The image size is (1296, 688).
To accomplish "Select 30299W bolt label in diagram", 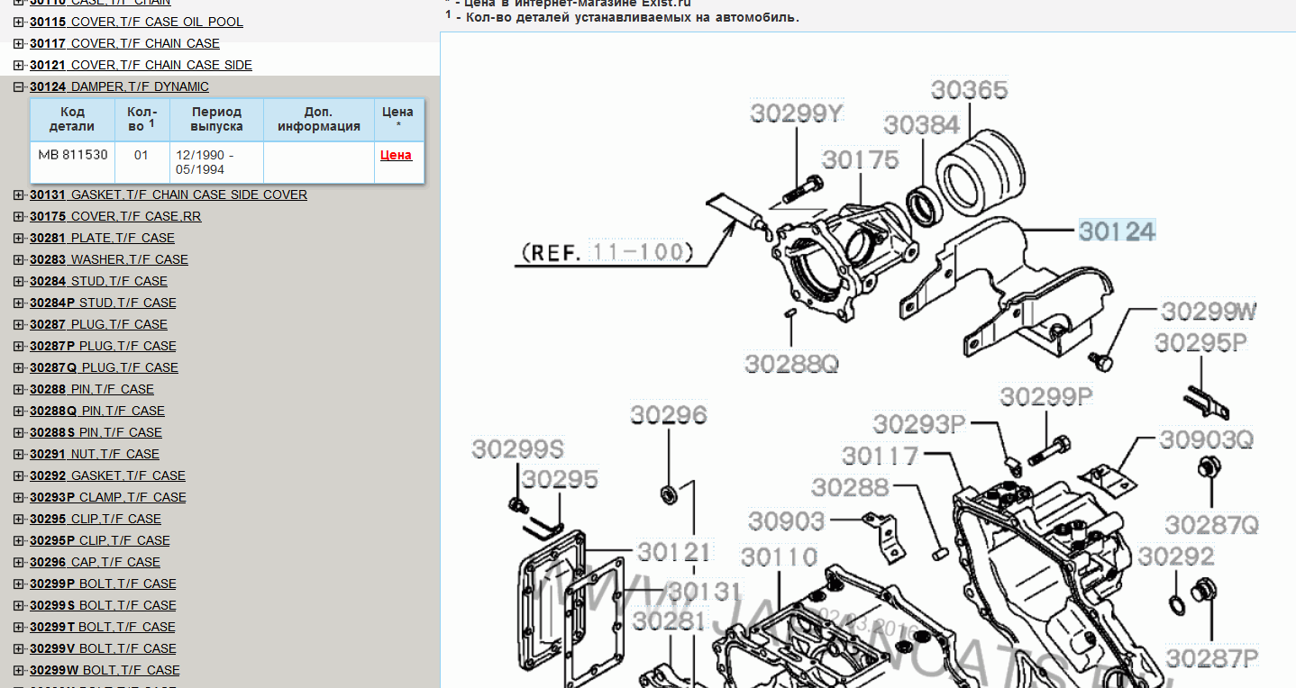I will (x=1208, y=312).
